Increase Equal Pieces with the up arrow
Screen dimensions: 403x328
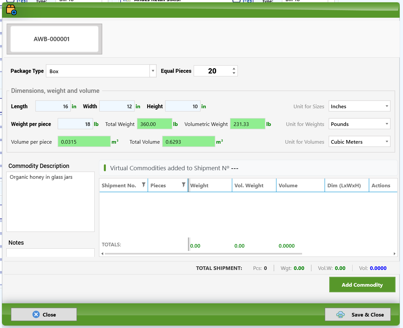click(x=234, y=69)
